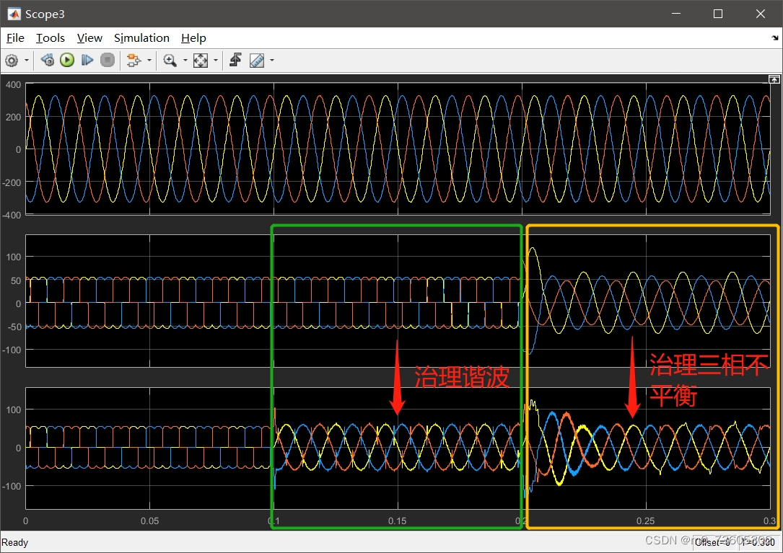Click the fit-to-view dropdown arrow

tap(215, 60)
